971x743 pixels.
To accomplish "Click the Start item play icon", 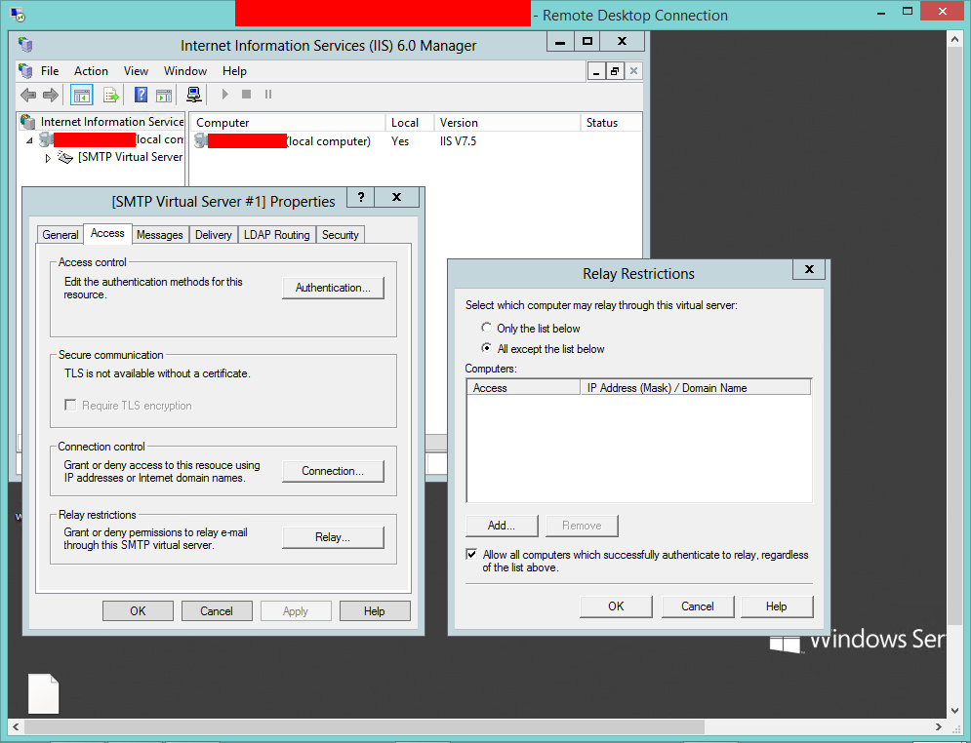I will pyautogui.click(x=224, y=94).
